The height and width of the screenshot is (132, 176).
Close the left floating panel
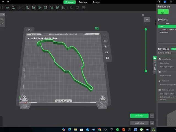pyautogui.click(x=3, y=15)
